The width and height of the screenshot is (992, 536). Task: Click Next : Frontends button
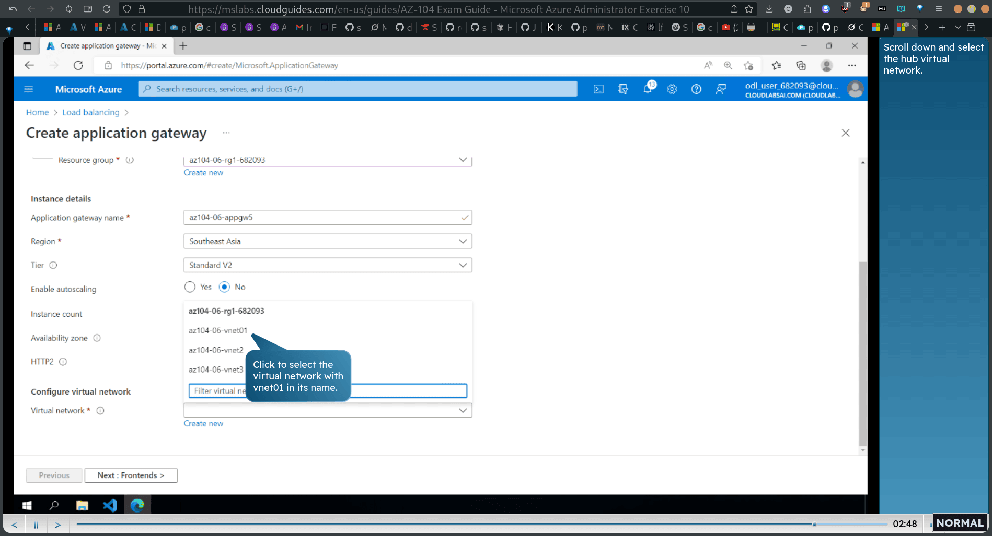(131, 475)
